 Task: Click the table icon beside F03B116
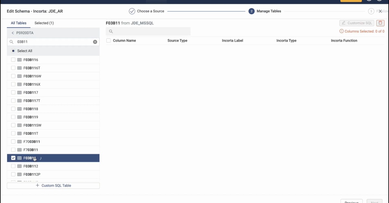tap(19, 60)
